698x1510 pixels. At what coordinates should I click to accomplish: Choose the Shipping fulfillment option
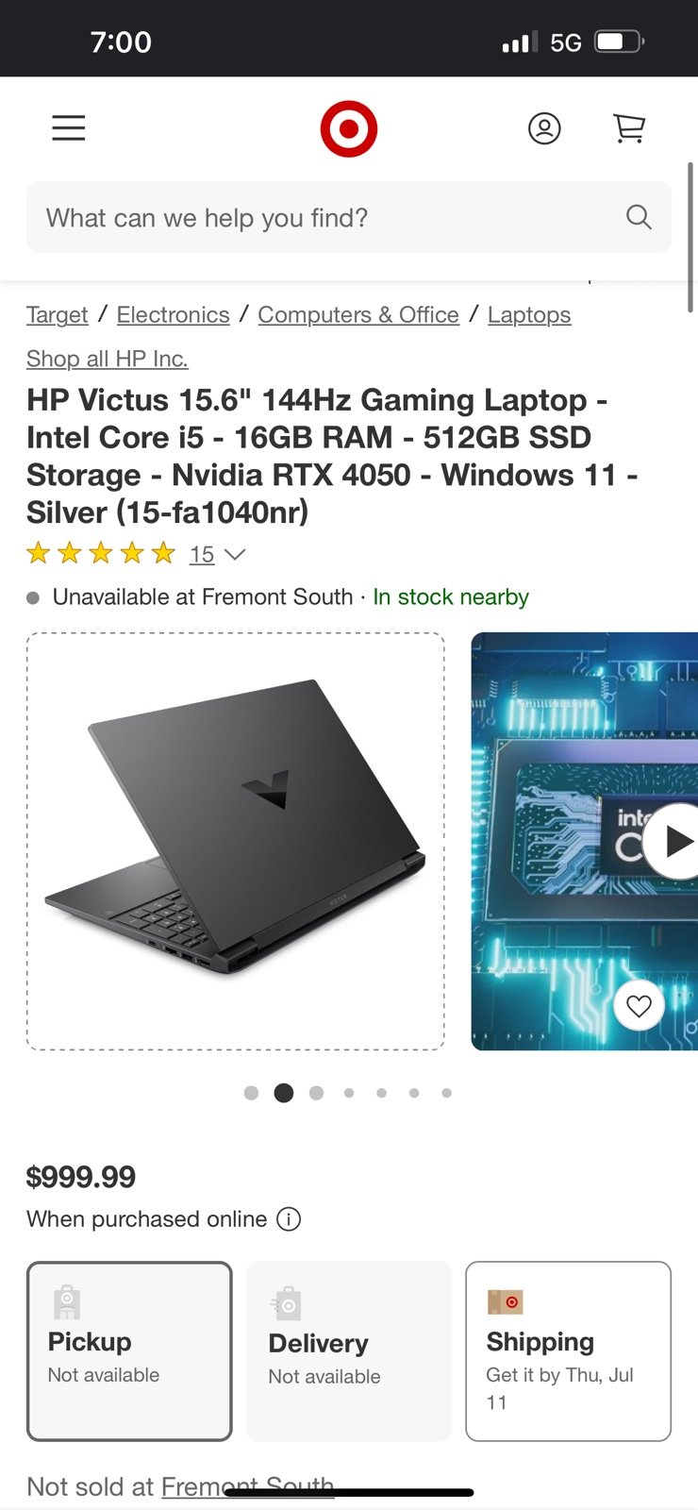click(x=568, y=1351)
